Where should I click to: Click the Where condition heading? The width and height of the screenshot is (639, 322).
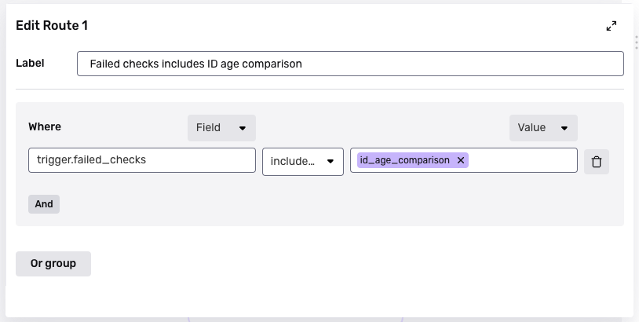[x=45, y=127]
